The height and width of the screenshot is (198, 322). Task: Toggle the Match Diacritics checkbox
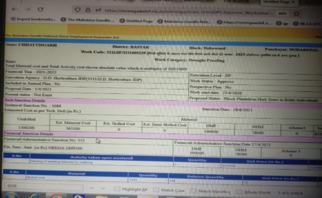tap(193, 190)
